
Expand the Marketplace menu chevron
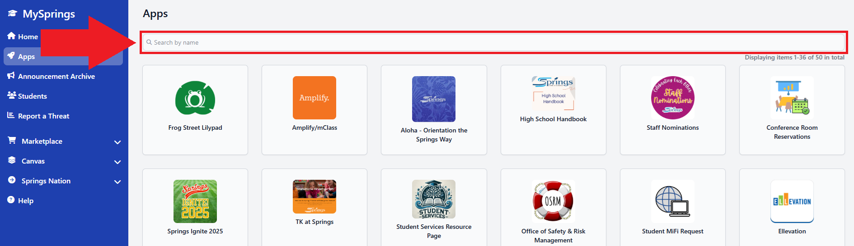pos(117,142)
